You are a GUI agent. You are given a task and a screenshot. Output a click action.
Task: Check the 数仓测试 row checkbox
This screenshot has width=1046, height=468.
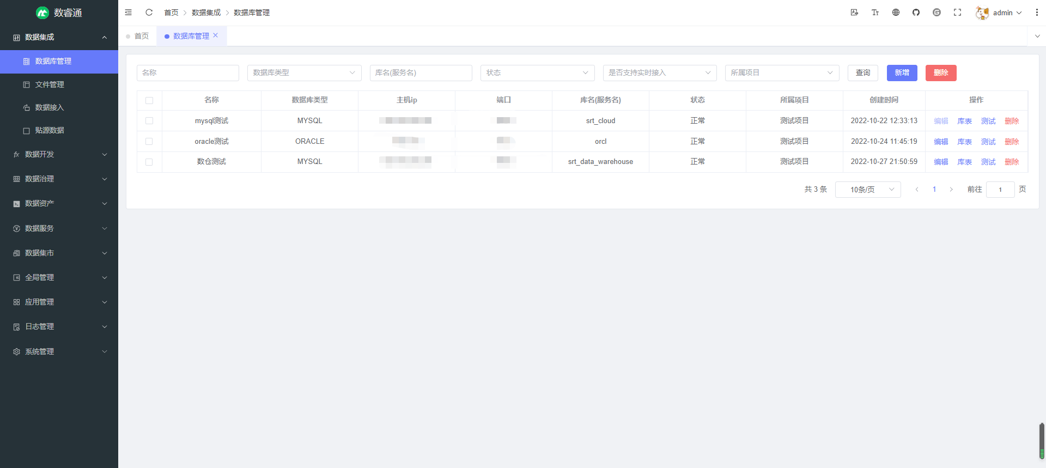(x=149, y=162)
